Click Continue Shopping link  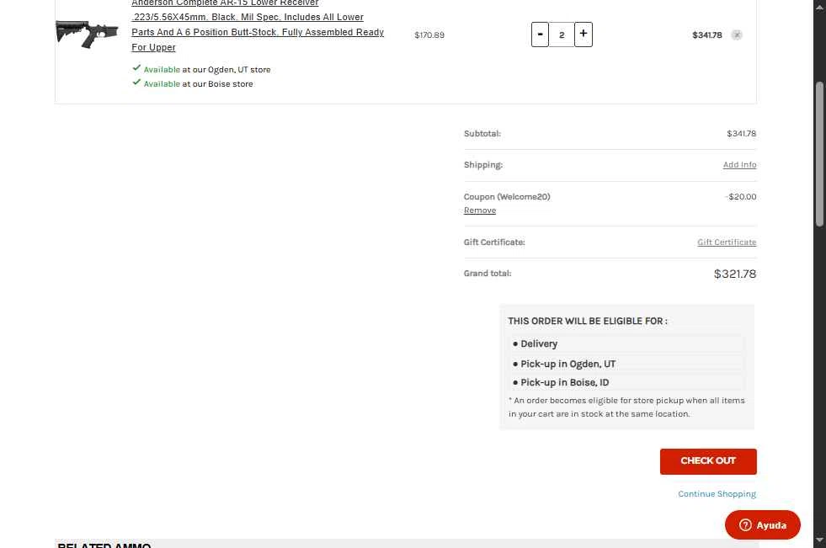click(717, 494)
